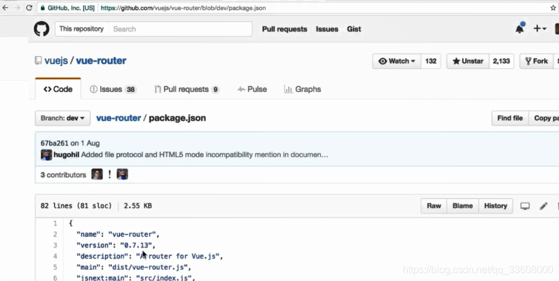Screen dimensions: 559x281
Task: Open the Watch dropdown
Action: [x=397, y=61]
